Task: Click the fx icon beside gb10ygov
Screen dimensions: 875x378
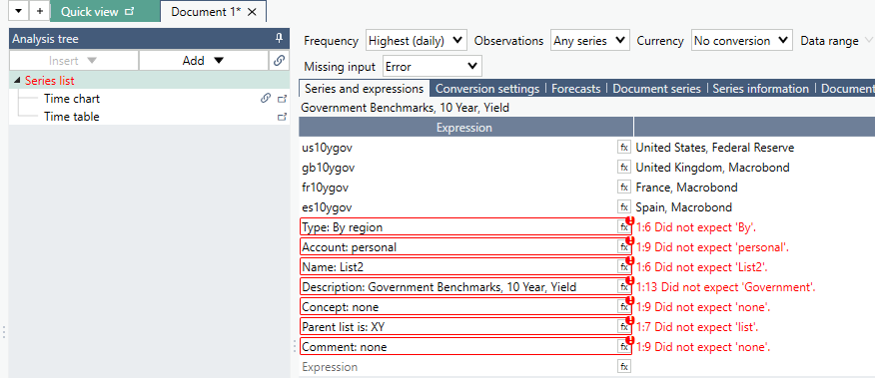Action: 624,168
